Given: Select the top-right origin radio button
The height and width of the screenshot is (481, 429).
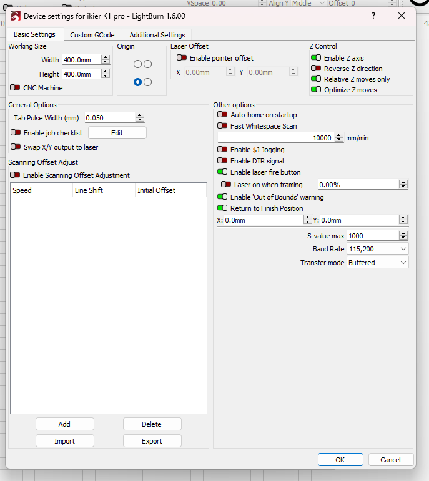Looking at the screenshot, I should 148,64.
